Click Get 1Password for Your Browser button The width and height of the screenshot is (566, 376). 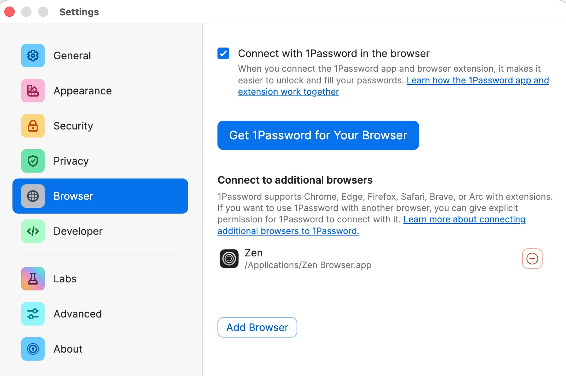coord(318,135)
